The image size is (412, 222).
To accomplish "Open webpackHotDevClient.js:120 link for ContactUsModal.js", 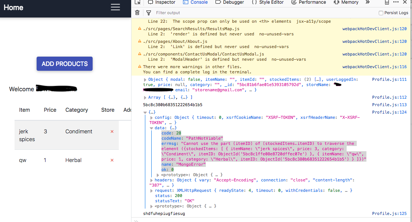I will [374, 54].
